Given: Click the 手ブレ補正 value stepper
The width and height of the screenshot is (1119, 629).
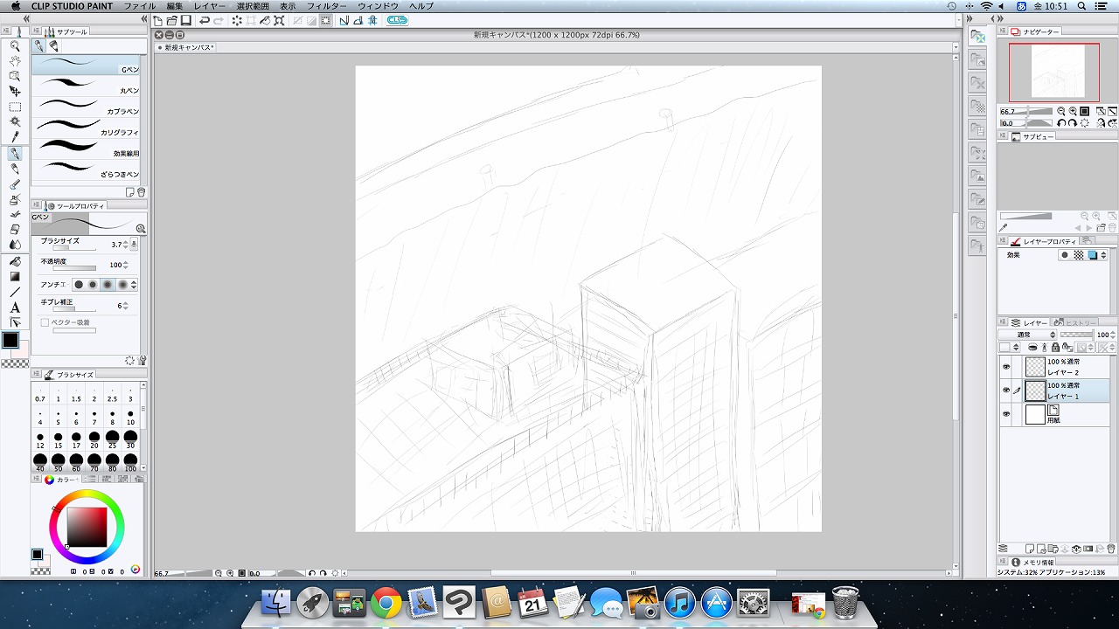Looking at the screenshot, I should pyautogui.click(x=126, y=306).
